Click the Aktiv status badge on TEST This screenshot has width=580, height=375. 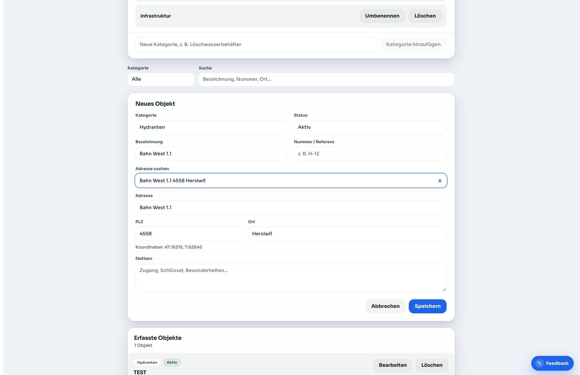tap(172, 363)
